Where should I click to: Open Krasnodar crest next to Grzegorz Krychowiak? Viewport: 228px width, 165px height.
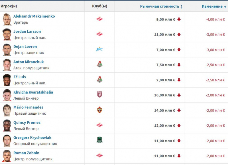tap(99, 140)
